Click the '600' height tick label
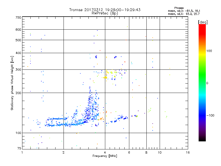The image size is (221, 166). pos(18,30)
